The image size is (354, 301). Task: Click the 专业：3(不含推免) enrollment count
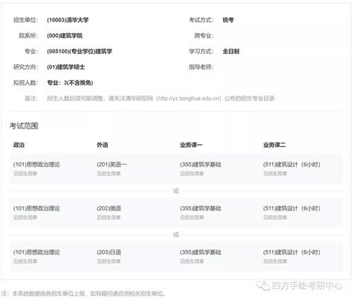coord(70,83)
